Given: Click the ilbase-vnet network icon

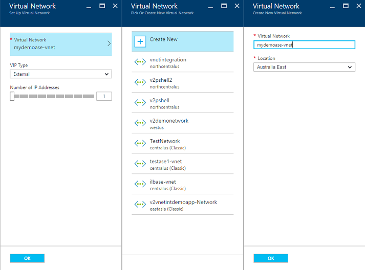Looking at the screenshot, I should point(140,184).
